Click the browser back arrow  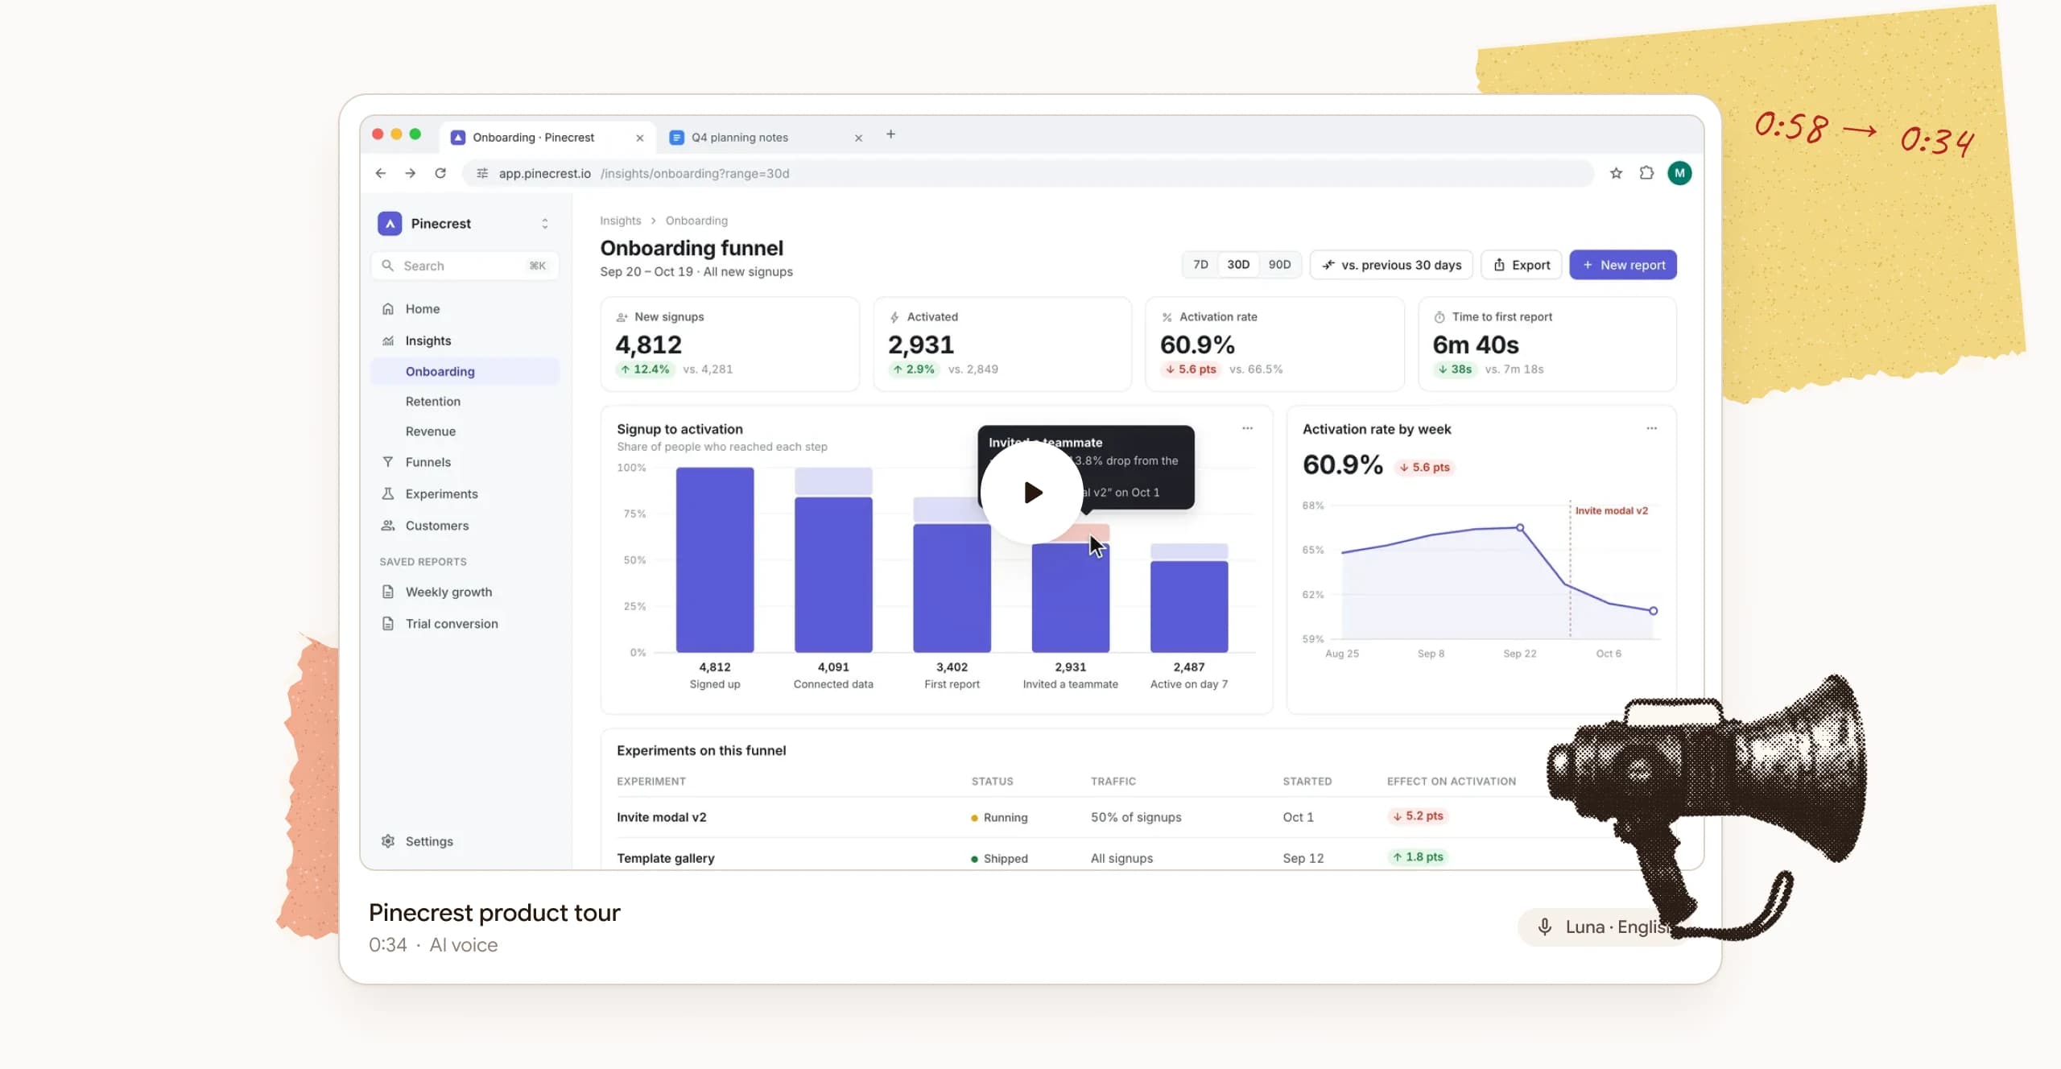pos(381,173)
